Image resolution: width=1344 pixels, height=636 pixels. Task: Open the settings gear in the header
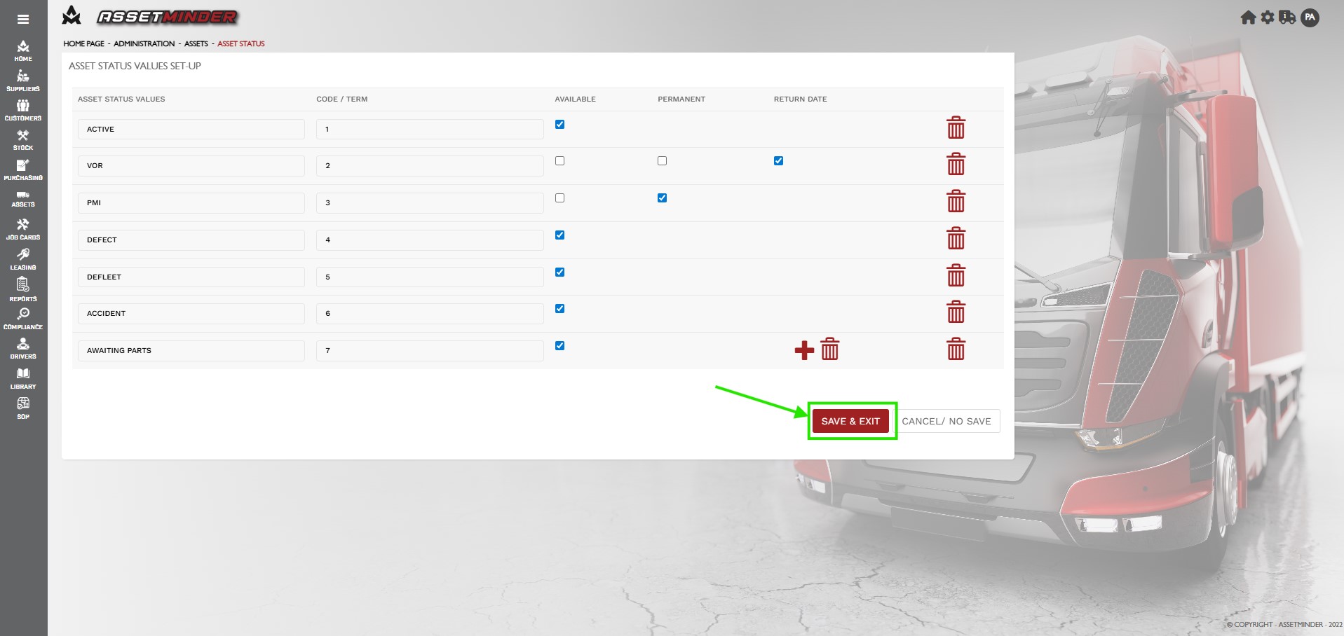click(1267, 18)
